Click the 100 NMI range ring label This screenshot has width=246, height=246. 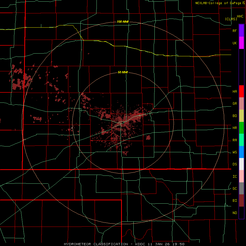[x=123, y=22]
